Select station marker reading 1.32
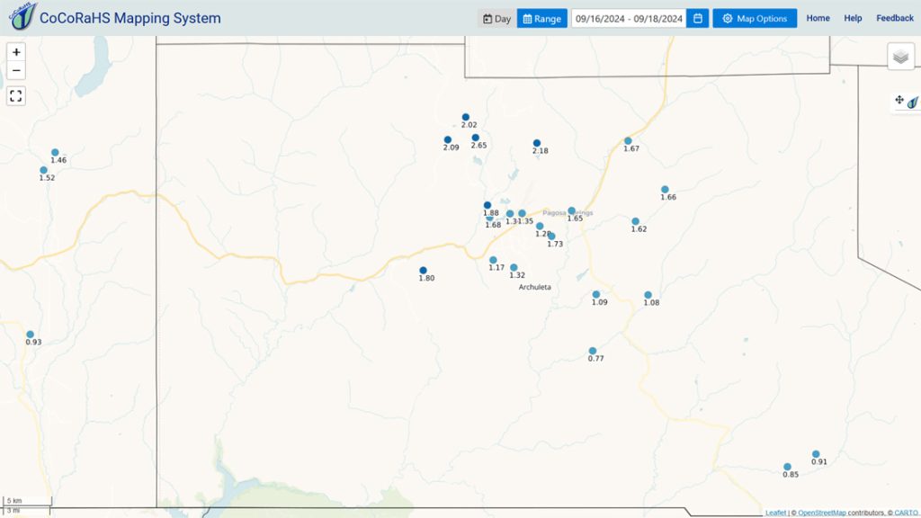 click(x=514, y=268)
